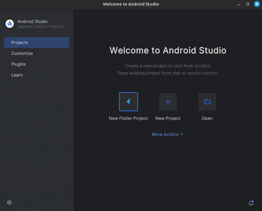The height and width of the screenshot is (211, 262).
Task: Click the Jellyfish 2023.3.1 Patch 2 version text
Action: point(40,27)
